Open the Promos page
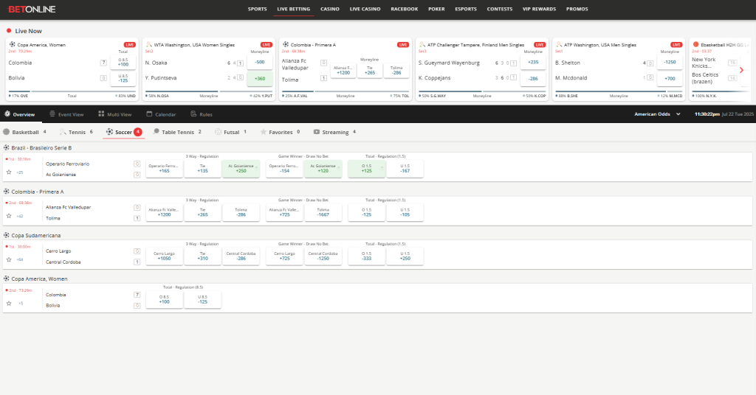This screenshot has width=756, height=395. tap(577, 9)
